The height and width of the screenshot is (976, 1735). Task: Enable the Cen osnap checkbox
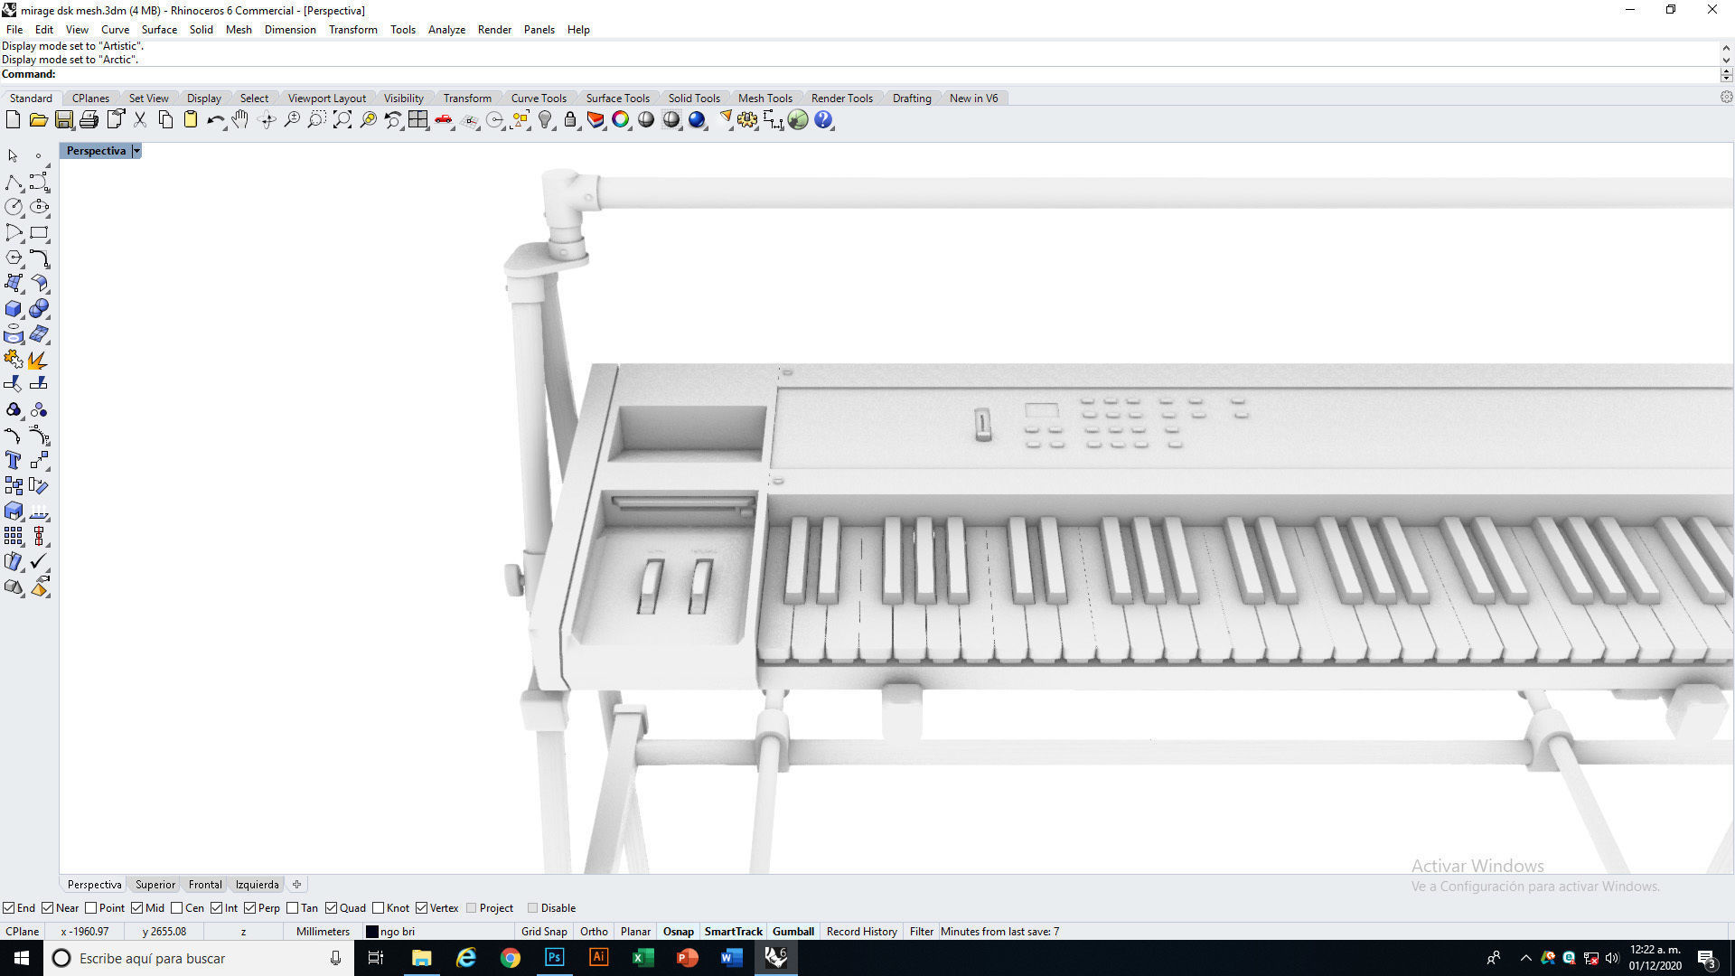[x=177, y=908]
